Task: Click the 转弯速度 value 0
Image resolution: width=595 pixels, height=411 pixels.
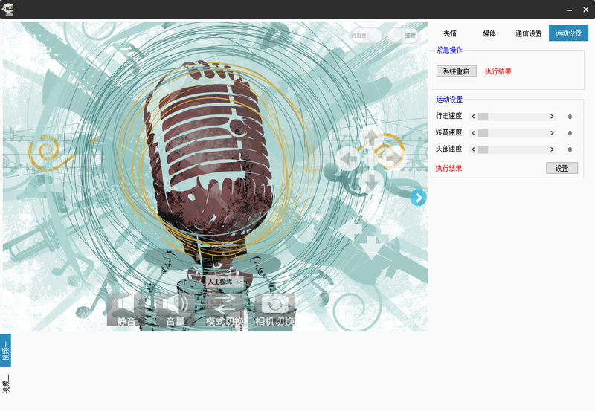Action: point(570,133)
